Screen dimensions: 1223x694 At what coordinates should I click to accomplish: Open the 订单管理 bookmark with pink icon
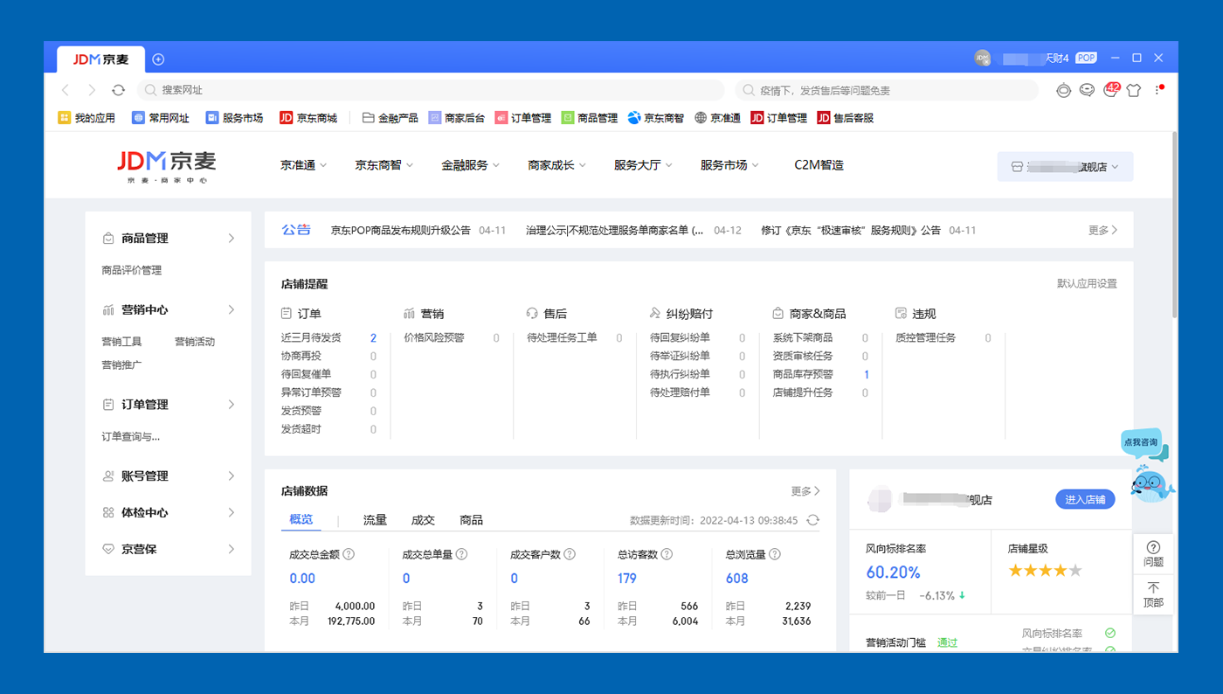click(x=523, y=118)
